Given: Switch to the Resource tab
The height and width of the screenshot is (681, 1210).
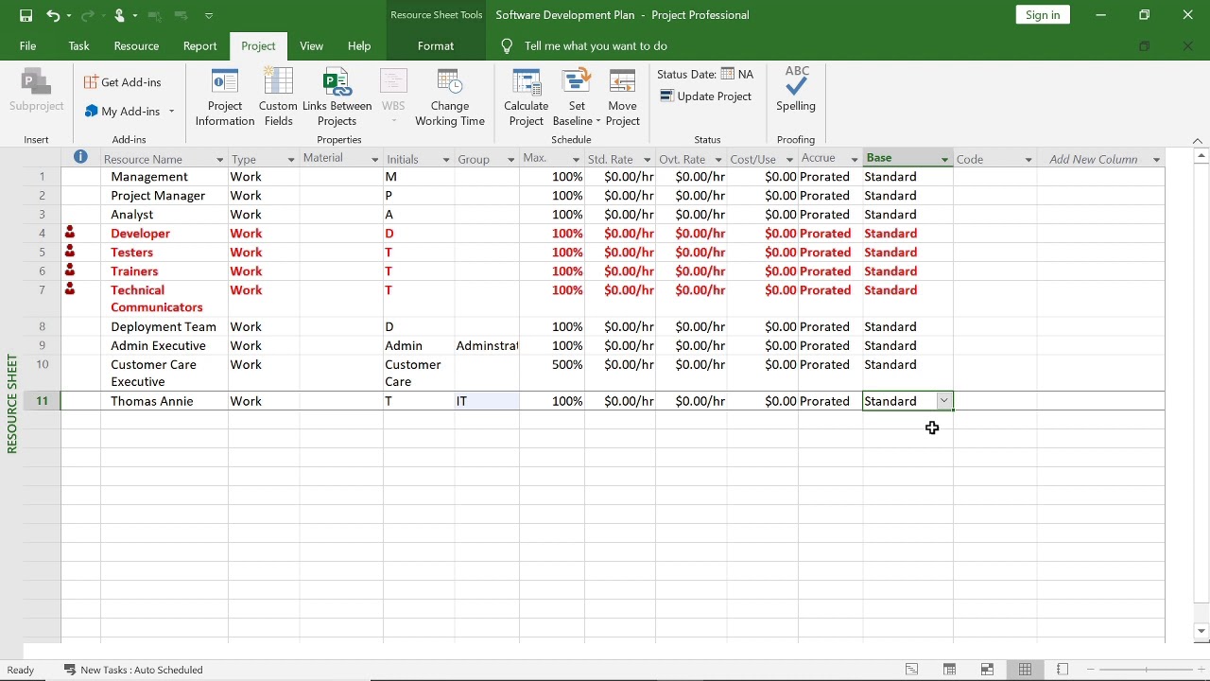Looking at the screenshot, I should point(136,45).
